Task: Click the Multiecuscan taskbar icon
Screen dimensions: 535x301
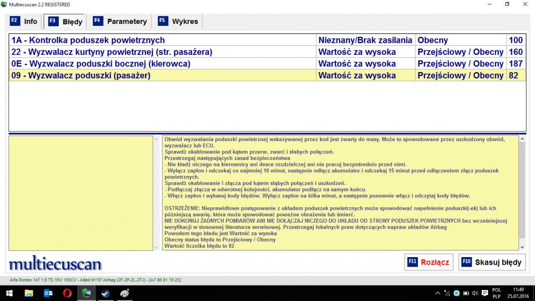Action: 86,293
